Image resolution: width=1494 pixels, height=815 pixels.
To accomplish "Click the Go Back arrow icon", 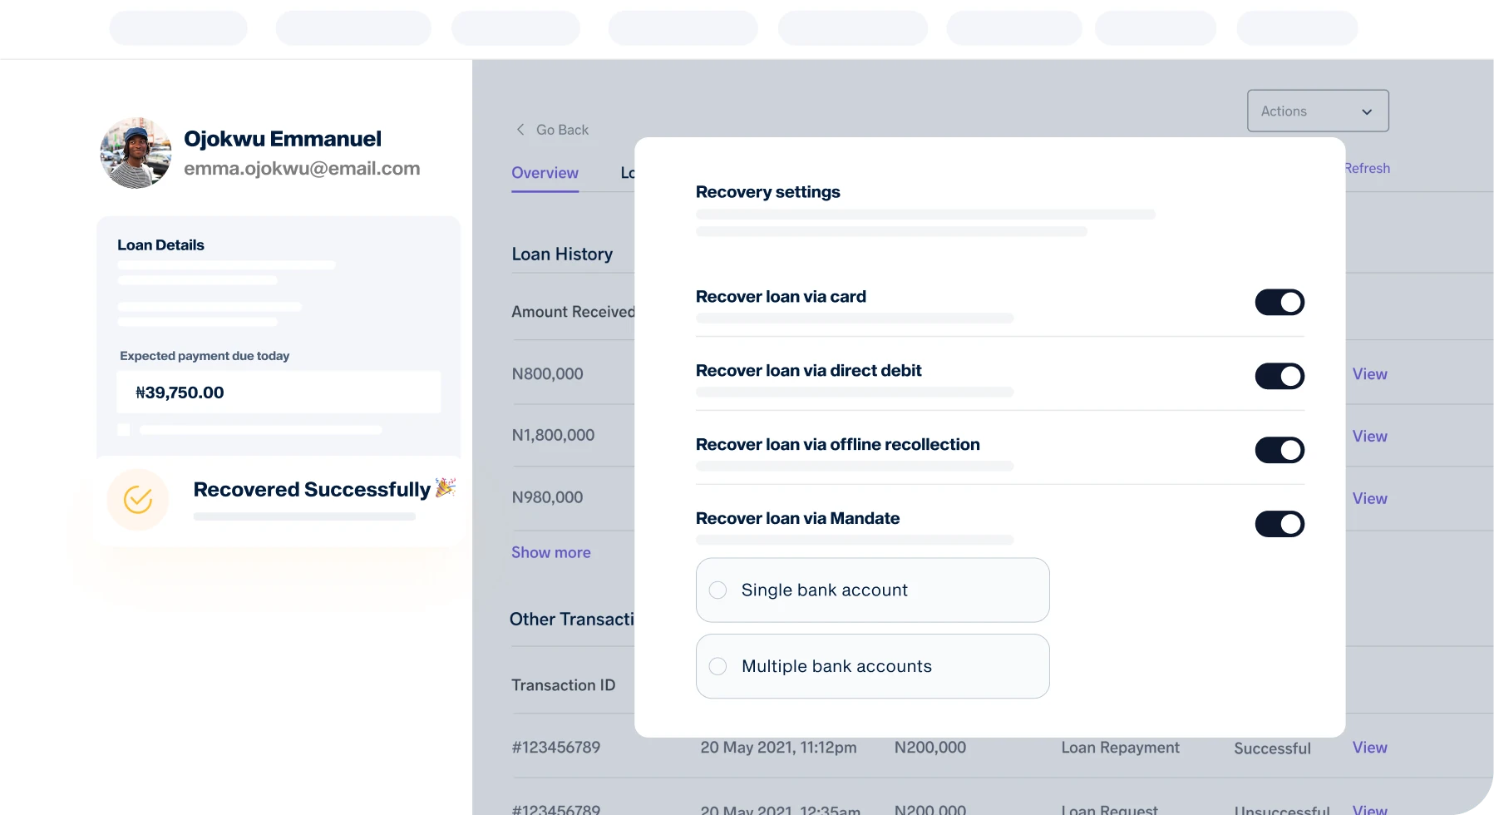I will click(x=520, y=130).
